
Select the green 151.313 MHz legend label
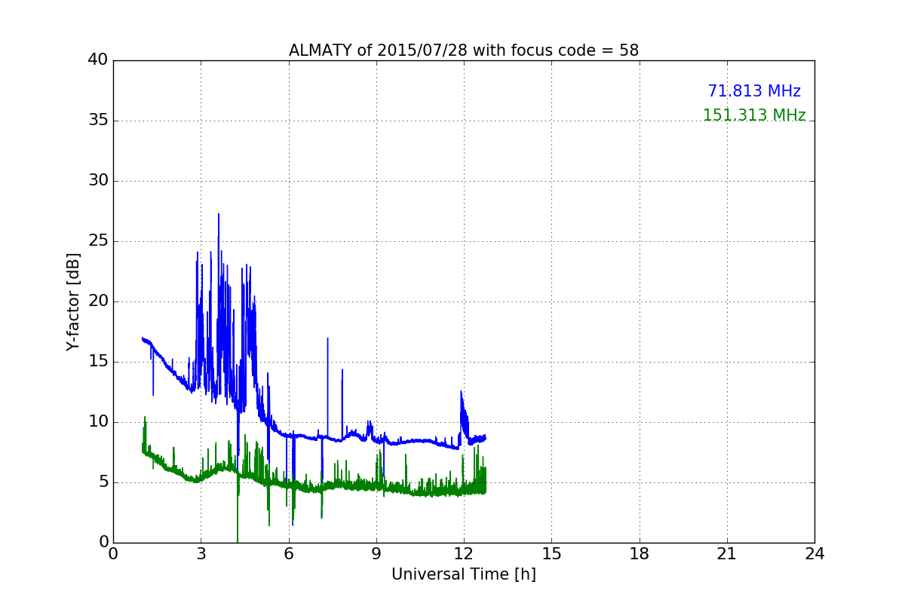tap(754, 115)
